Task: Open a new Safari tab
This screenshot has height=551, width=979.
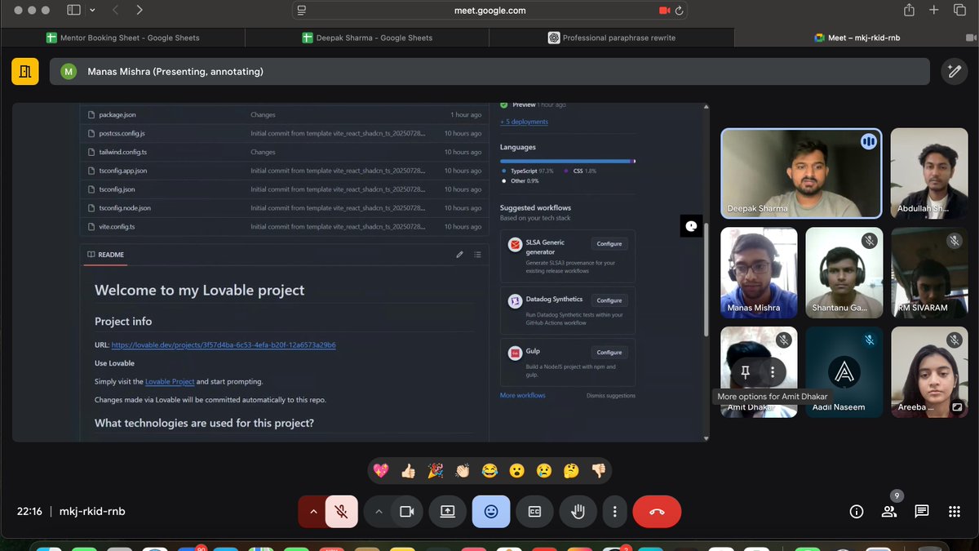Action: 934,11
